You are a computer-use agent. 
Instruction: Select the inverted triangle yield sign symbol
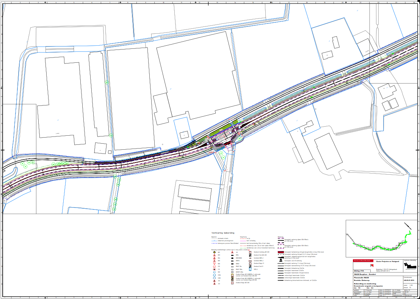pyautogui.click(x=214, y=263)
